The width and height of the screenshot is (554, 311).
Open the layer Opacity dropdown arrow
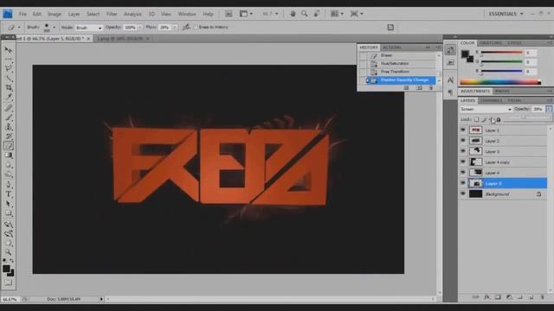549,110
